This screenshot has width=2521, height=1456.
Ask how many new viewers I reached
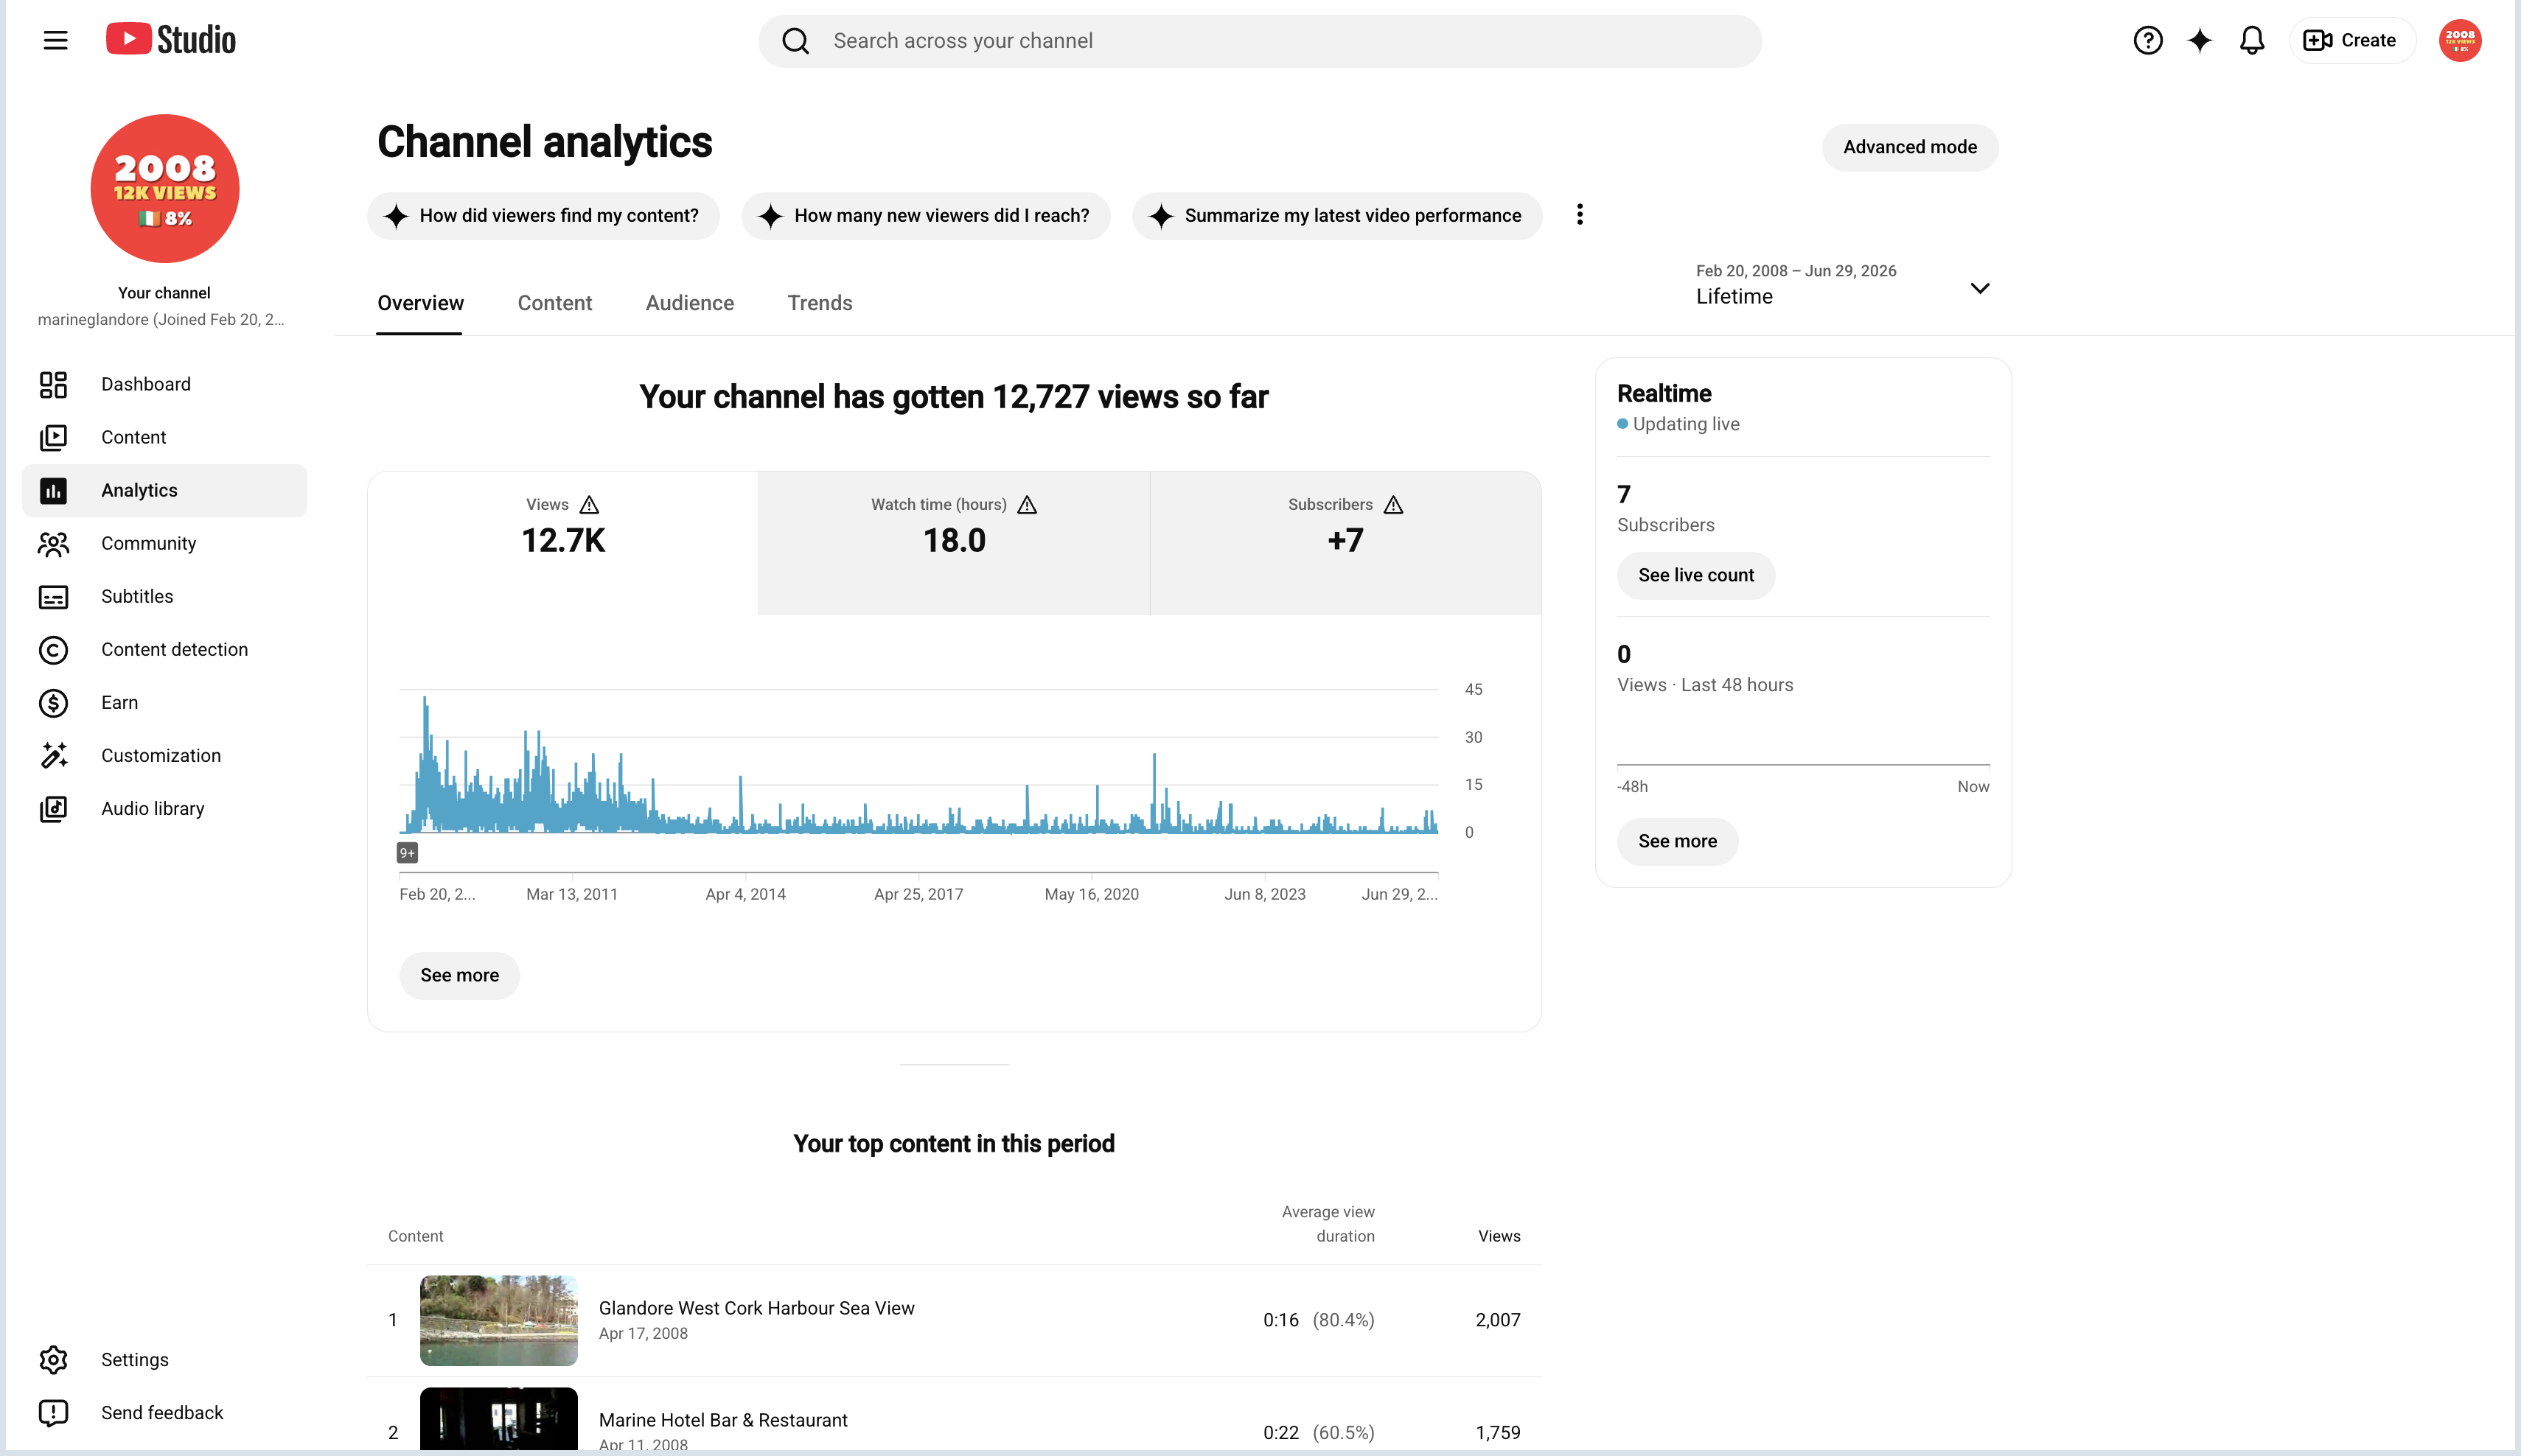[x=925, y=215]
